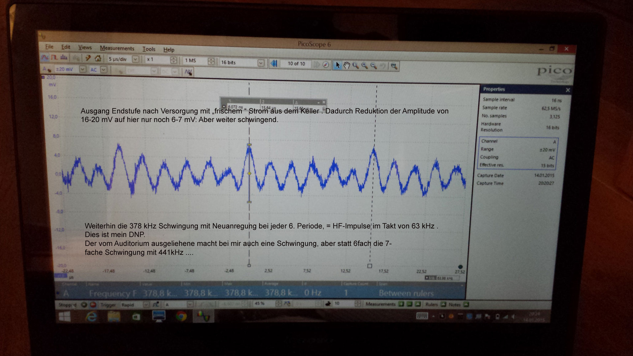Select the pointer selection tool

337,65
